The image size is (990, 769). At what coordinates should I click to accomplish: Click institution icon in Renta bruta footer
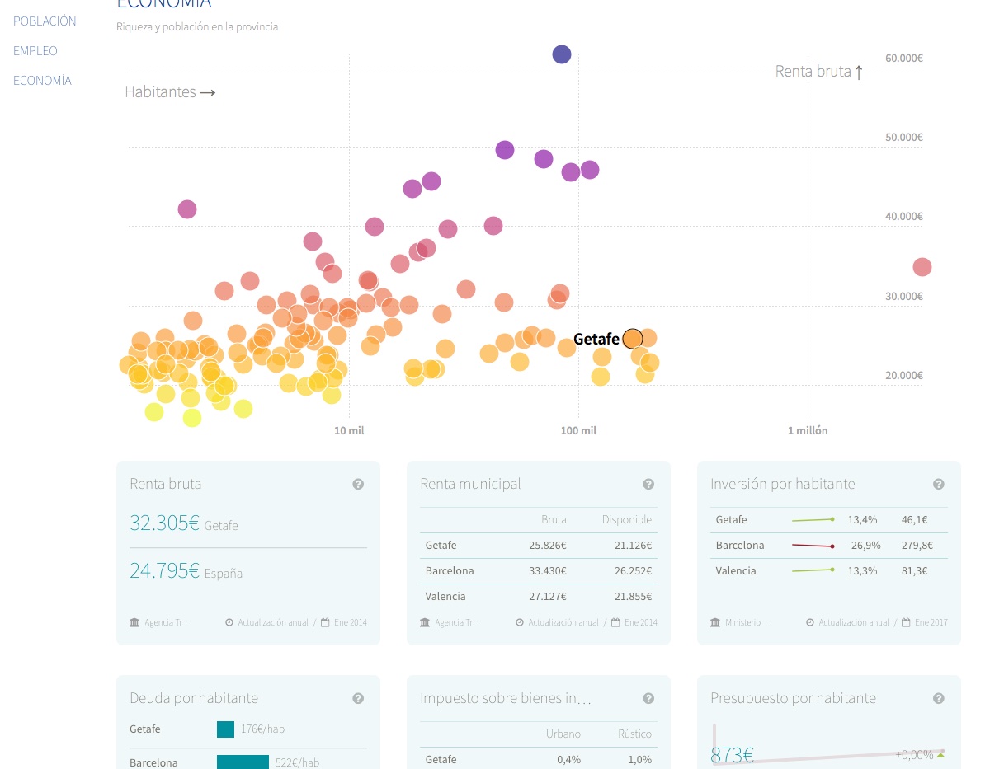(134, 622)
